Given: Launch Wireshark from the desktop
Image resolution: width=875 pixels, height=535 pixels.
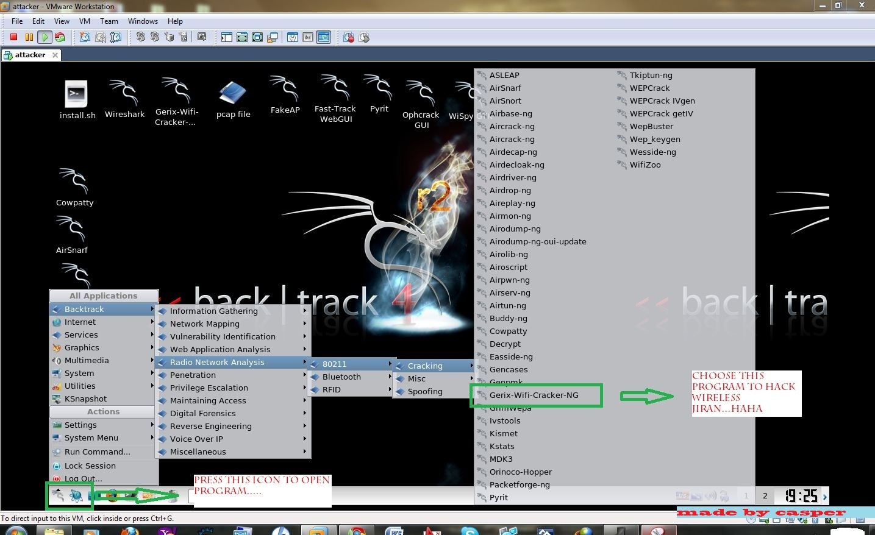Looking at the screenshot, I should [x=124, y=99].
